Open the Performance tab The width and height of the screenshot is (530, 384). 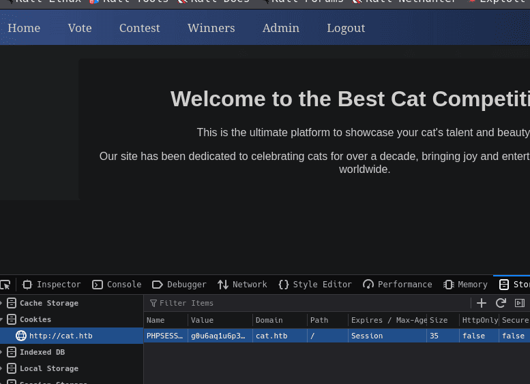click(398, 285)
